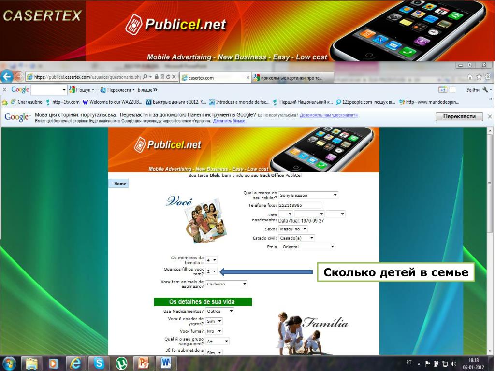The image size is (495, 371).
Task: Open the 123people.com bookmark
Action: pos(365,102)
